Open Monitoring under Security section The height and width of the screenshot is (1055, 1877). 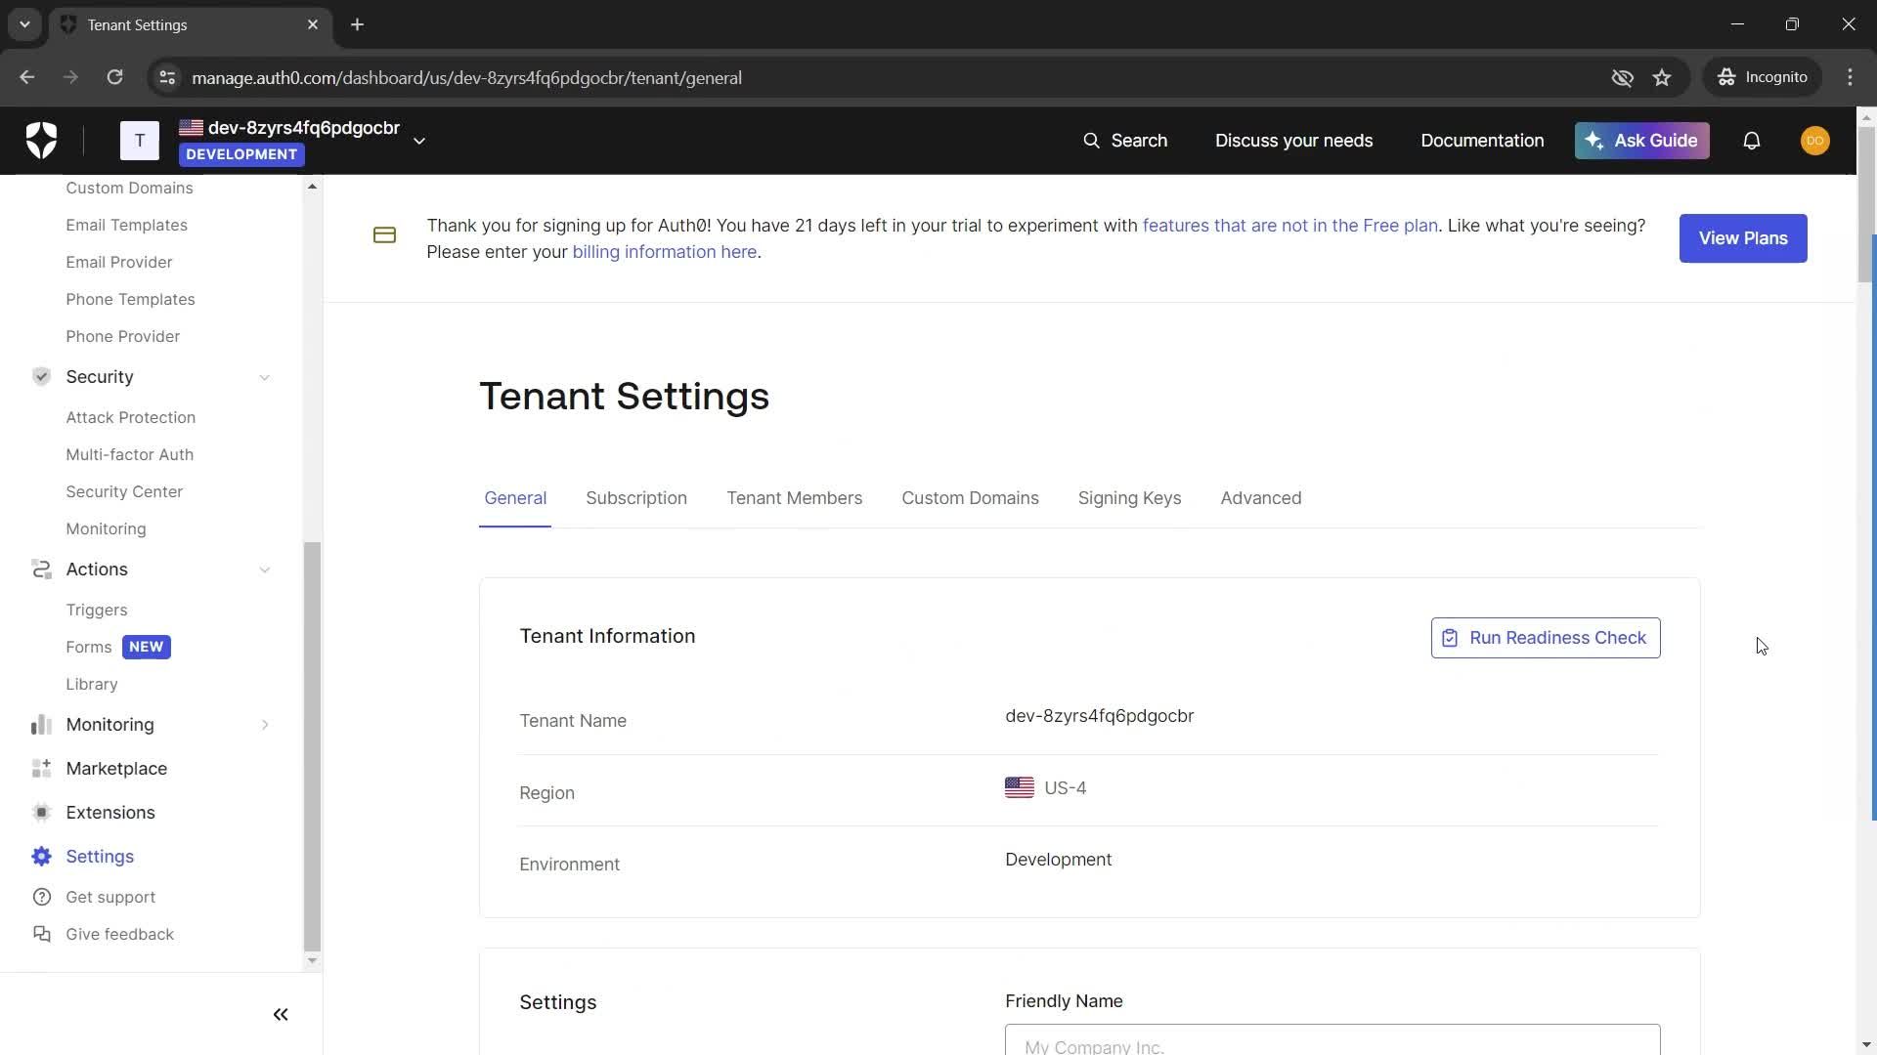tap(106, 528)
